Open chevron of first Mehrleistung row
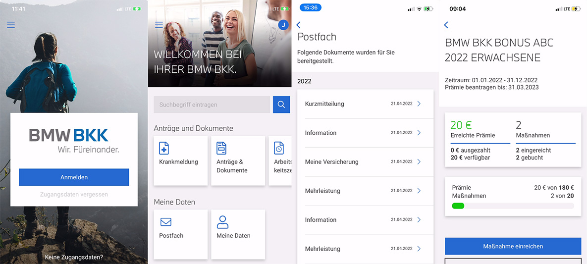 point(419,191)
